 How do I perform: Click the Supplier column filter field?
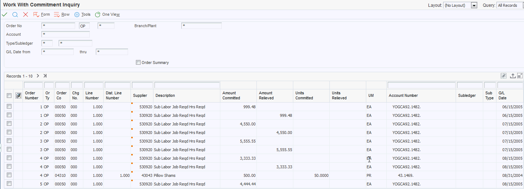(142, 85)
